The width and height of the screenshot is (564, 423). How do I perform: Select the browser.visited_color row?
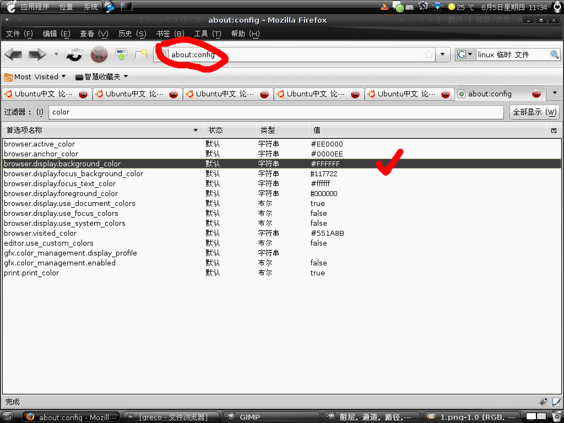pos(281,233)
